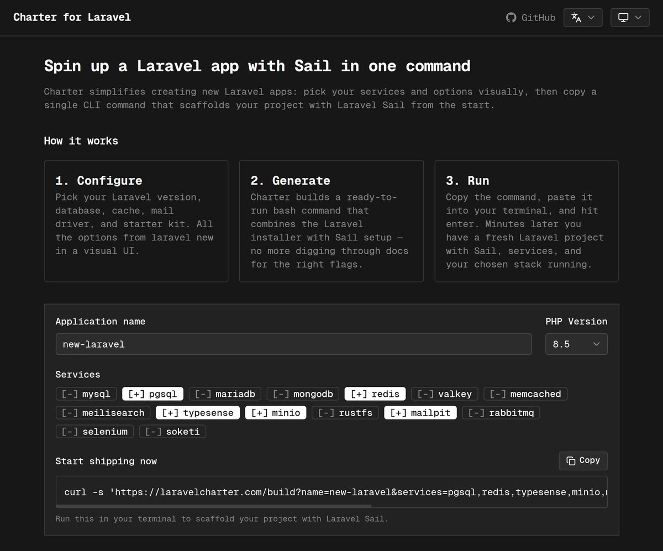The width and height of the screenshot is (663, 551).
Task: Enable the rustfs service
Action: tap(345, 413)
